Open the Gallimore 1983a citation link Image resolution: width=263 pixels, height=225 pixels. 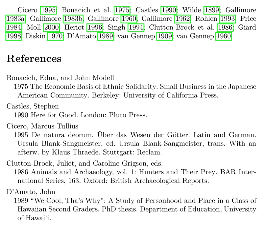point(15,19)
